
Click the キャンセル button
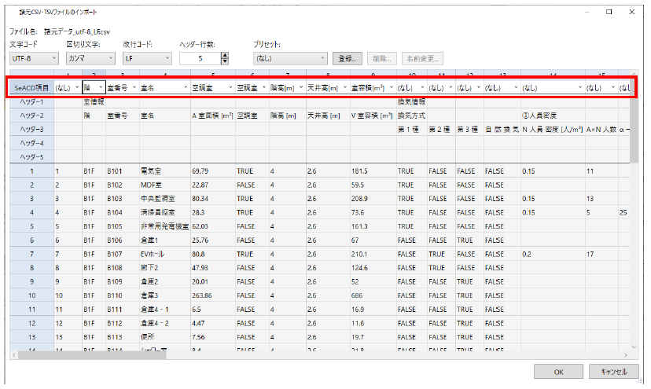coord(613,372)
